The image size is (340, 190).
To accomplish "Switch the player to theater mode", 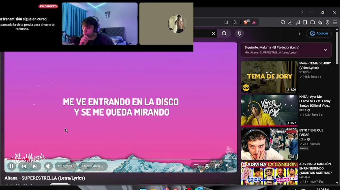I will (x=218, y=166).
